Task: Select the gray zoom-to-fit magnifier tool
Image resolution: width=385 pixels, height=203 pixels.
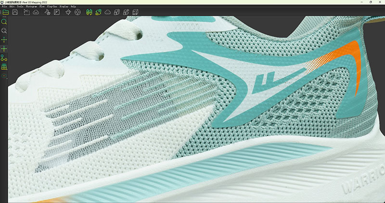Action: [4, 31]
